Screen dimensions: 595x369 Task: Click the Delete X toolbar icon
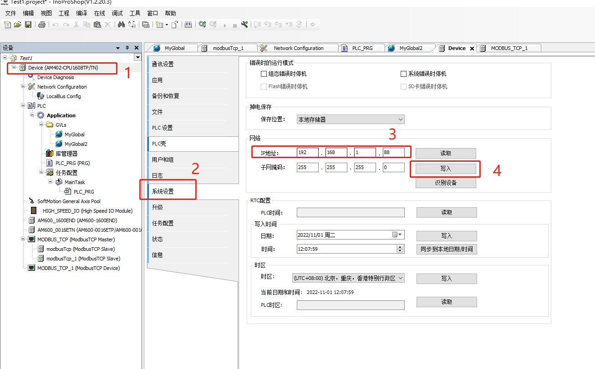[x=107, y=25]
